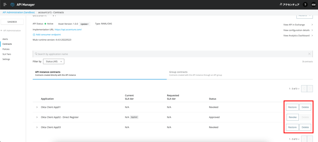
Task: Open the Update asset version dropdown
Action: pos(84,24)
